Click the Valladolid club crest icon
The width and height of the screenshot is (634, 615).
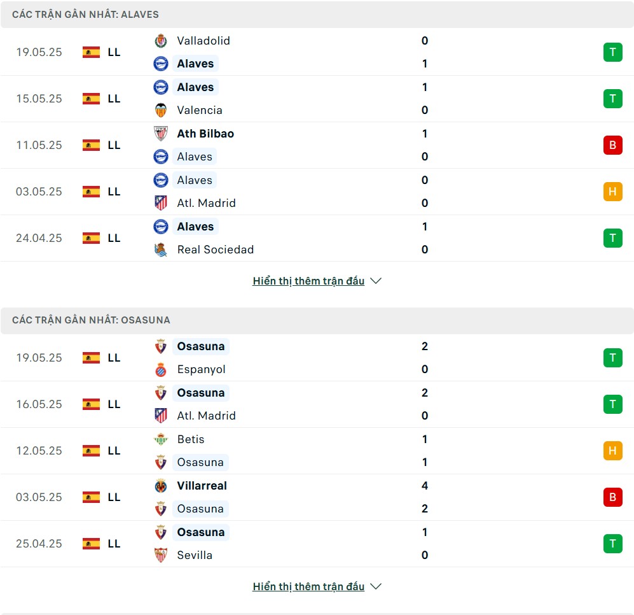(x=161, y=41)
